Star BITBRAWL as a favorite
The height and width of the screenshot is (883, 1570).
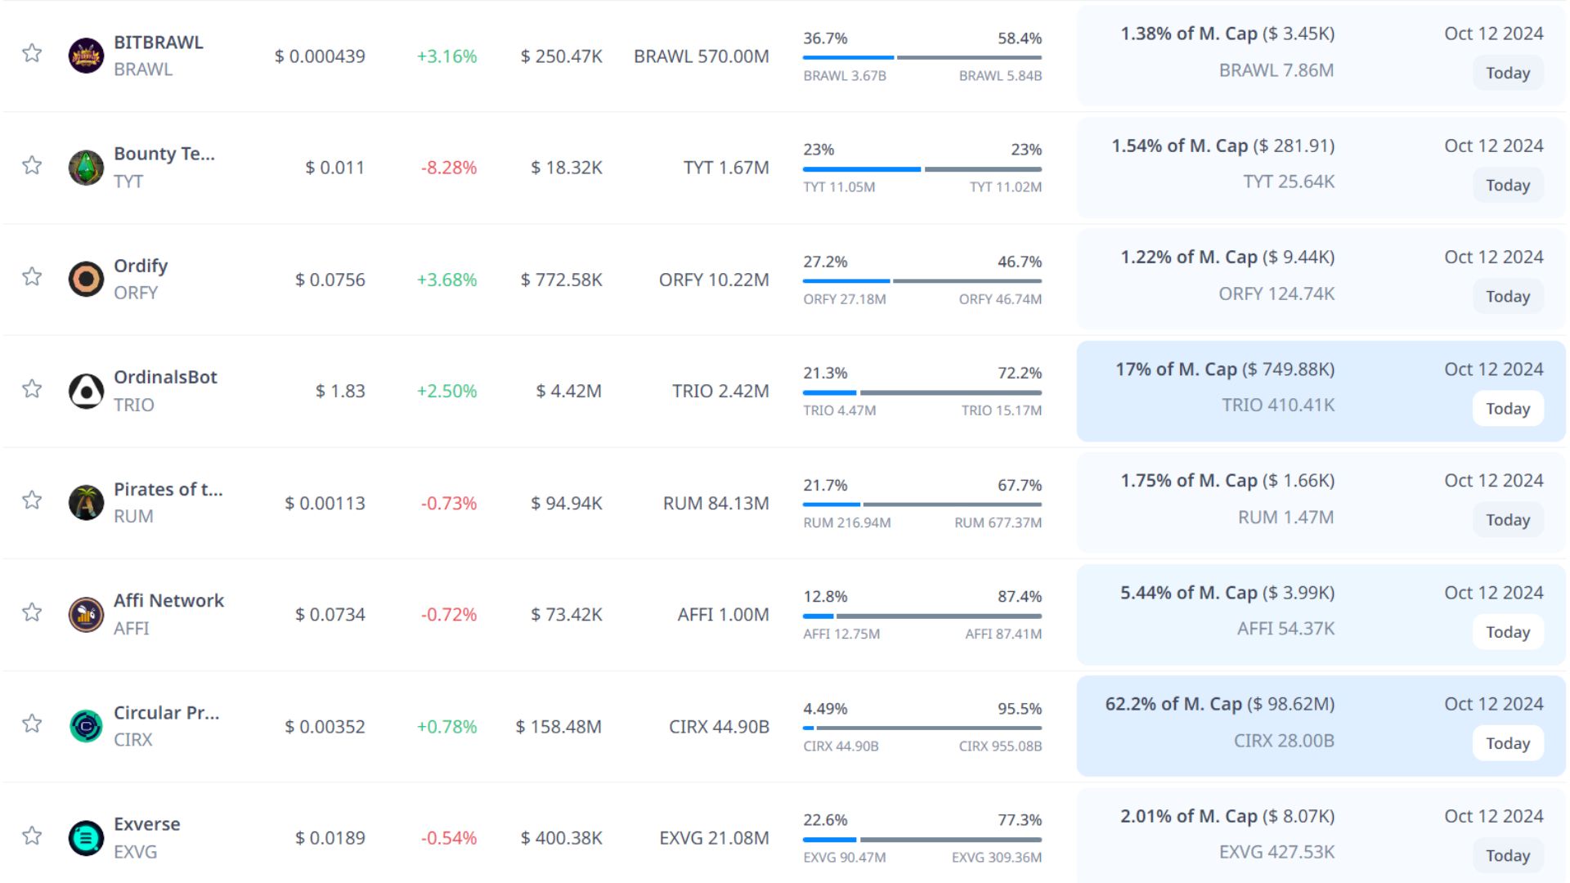click(32, 53)
